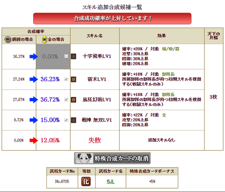Click the 武将カード名 column header
225x192 pixels.
[111, 171]
